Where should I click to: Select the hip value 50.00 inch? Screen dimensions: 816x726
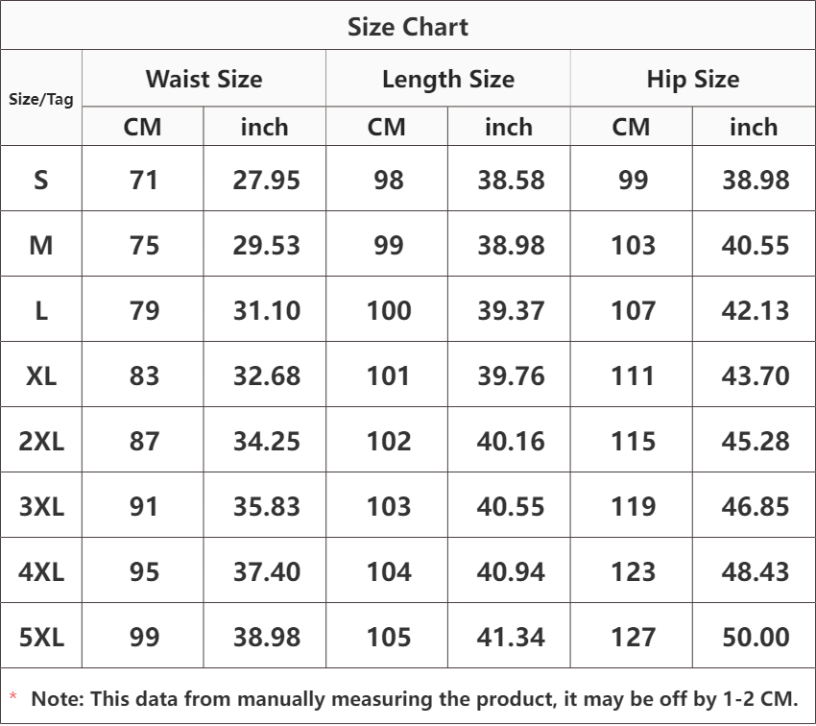756,637
